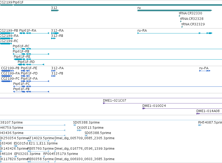This screenshot has height=163, width=222.
Task: Click the ru-PA protein label
Action: (x=204, y=68)
